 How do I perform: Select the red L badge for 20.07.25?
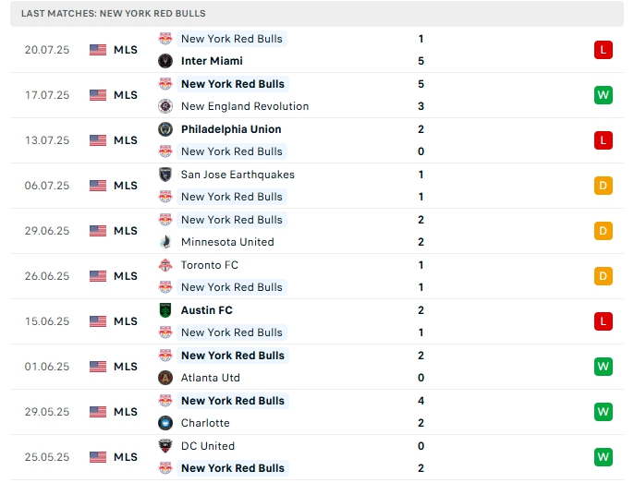click(604, 50)
